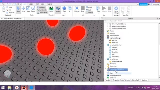Click Duplicate in the Clipboard group
This screenshot has width=160, height=90.
[x=10, y=13]
